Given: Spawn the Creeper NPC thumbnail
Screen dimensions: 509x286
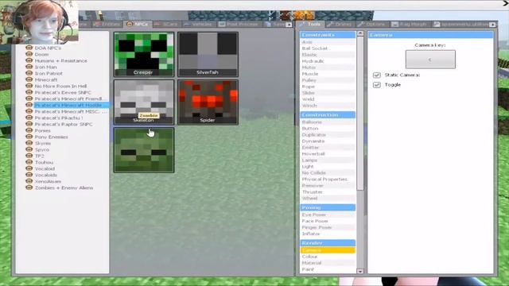Looking at the screenshot, I should pos(144,54).
